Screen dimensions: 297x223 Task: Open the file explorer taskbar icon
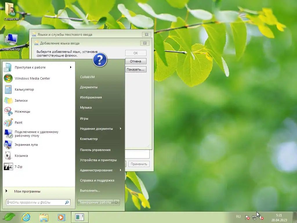[44, 217]
